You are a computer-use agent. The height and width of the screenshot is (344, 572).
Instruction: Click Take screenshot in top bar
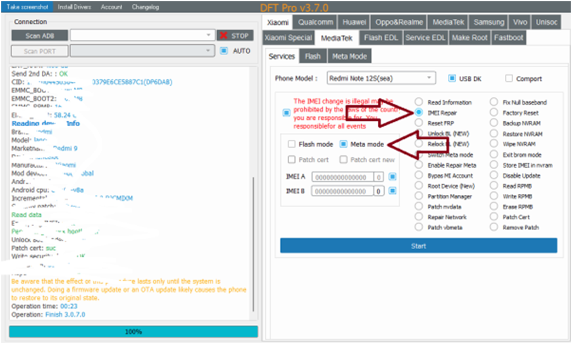27,7
